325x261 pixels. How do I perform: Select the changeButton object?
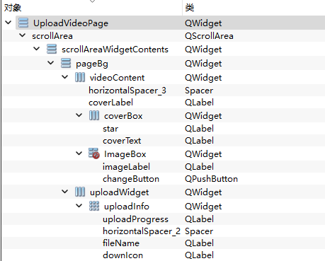[131, 179]
